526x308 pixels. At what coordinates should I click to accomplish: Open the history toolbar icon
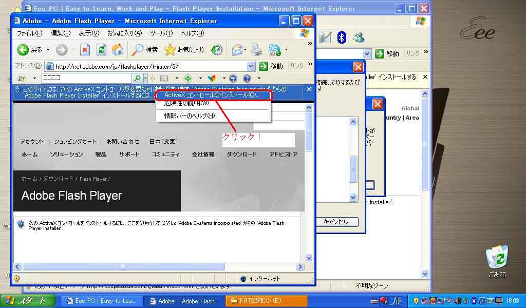217,50
